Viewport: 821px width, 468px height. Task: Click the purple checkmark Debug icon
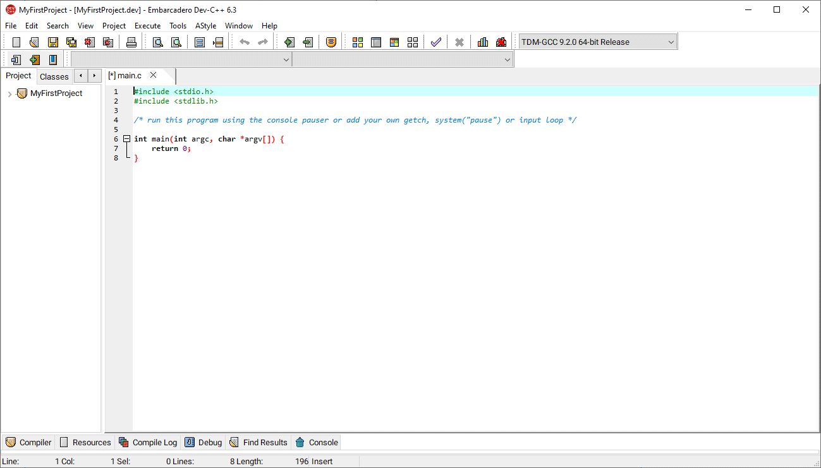[x=436, y=42]
